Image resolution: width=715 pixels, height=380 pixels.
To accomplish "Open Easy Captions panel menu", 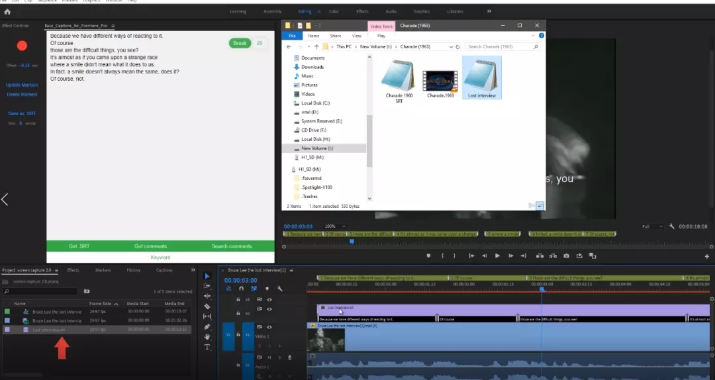I will coord(113,26).
